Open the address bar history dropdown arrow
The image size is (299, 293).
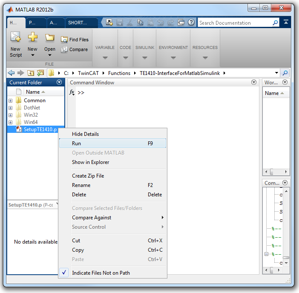pos(276,73)
